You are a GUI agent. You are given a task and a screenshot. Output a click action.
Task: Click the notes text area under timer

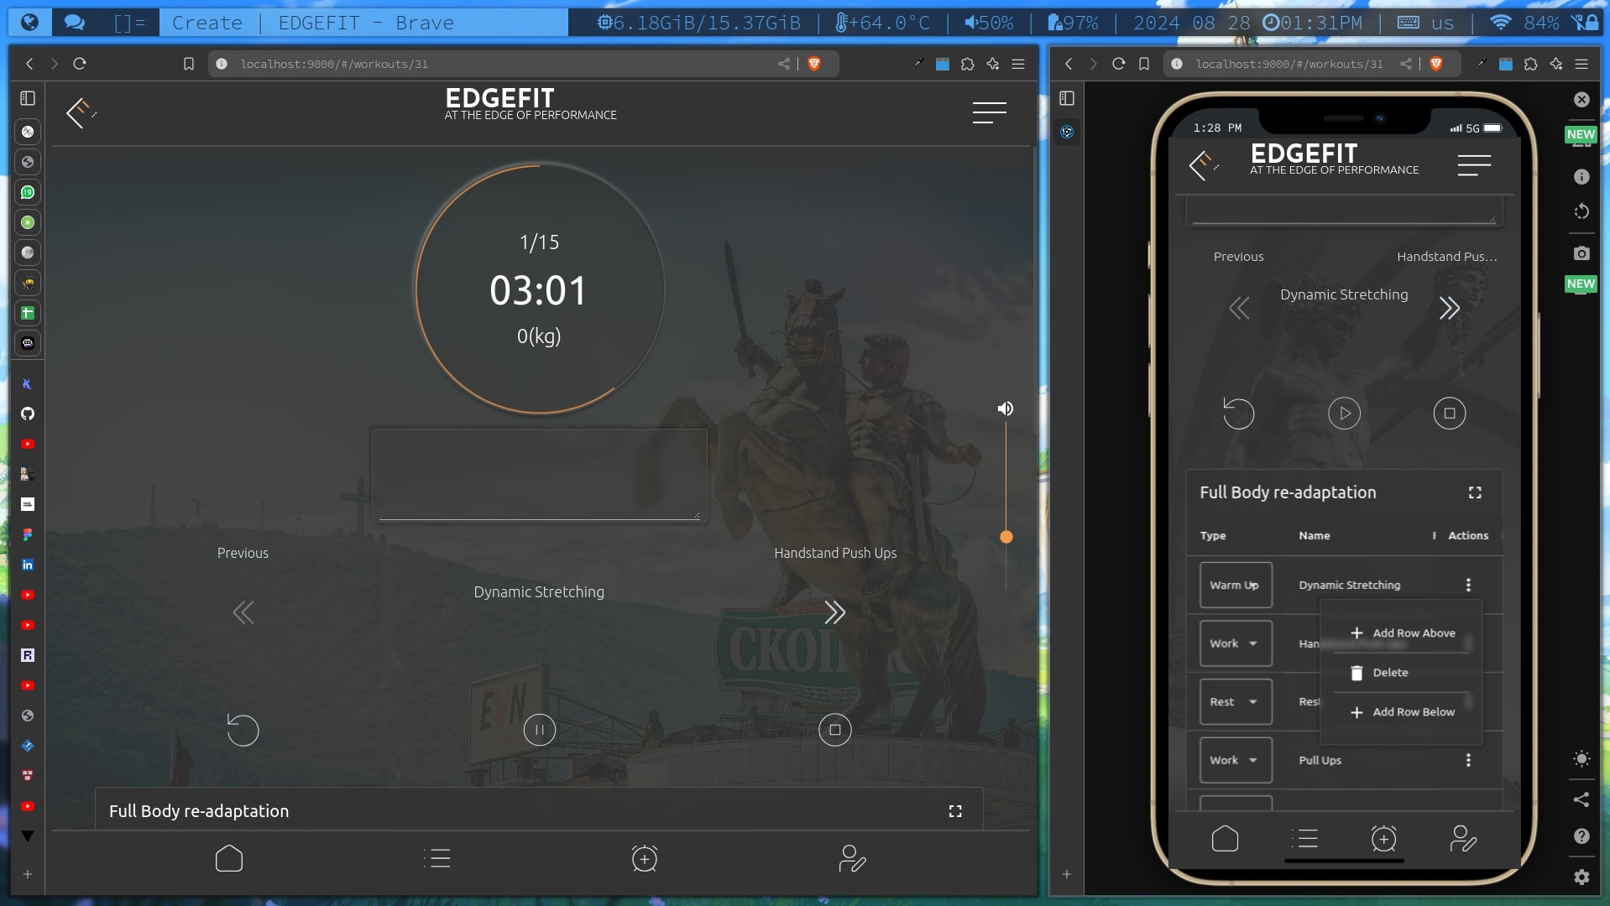(x=539, y=474)
